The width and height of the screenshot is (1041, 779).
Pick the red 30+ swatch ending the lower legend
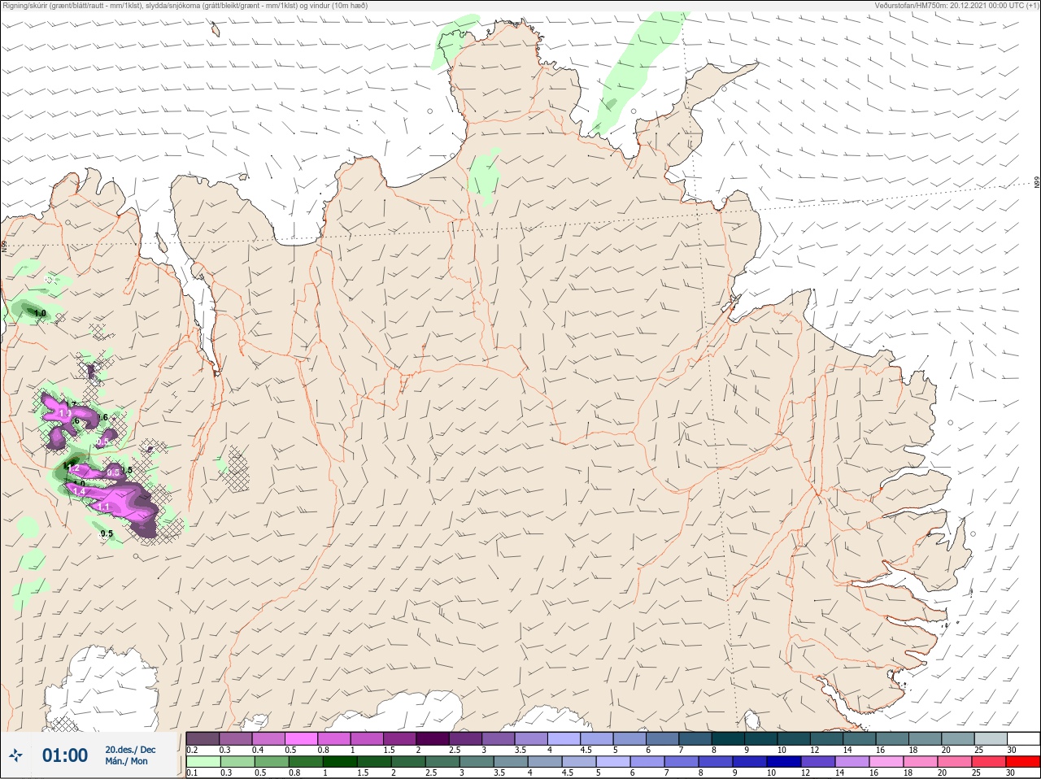[x=1024, y=762]
